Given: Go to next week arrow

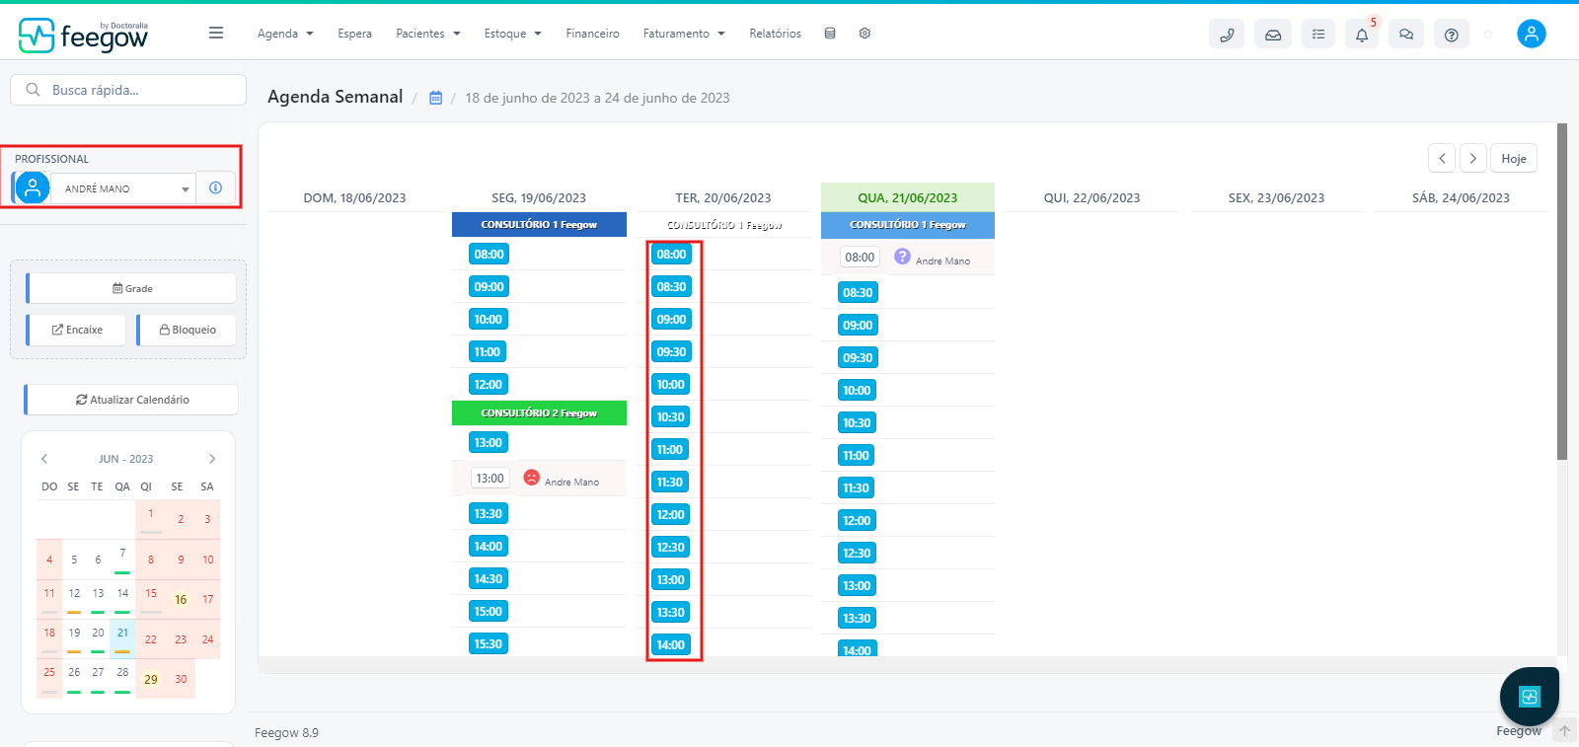Looking at the screenshot, I should click(x=1473, y=158).
